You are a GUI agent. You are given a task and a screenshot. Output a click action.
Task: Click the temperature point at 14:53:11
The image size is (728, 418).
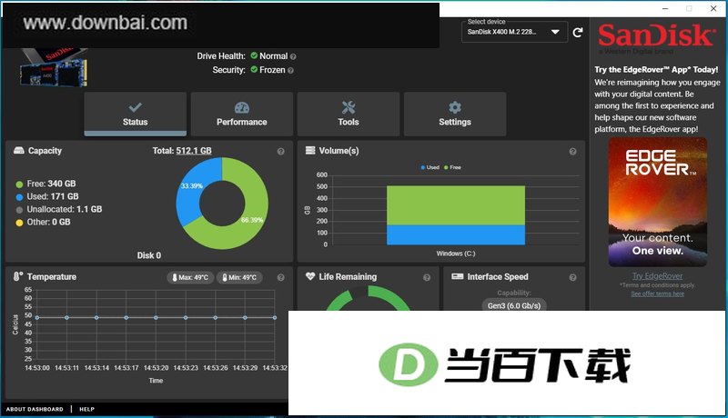coord(66,317)
